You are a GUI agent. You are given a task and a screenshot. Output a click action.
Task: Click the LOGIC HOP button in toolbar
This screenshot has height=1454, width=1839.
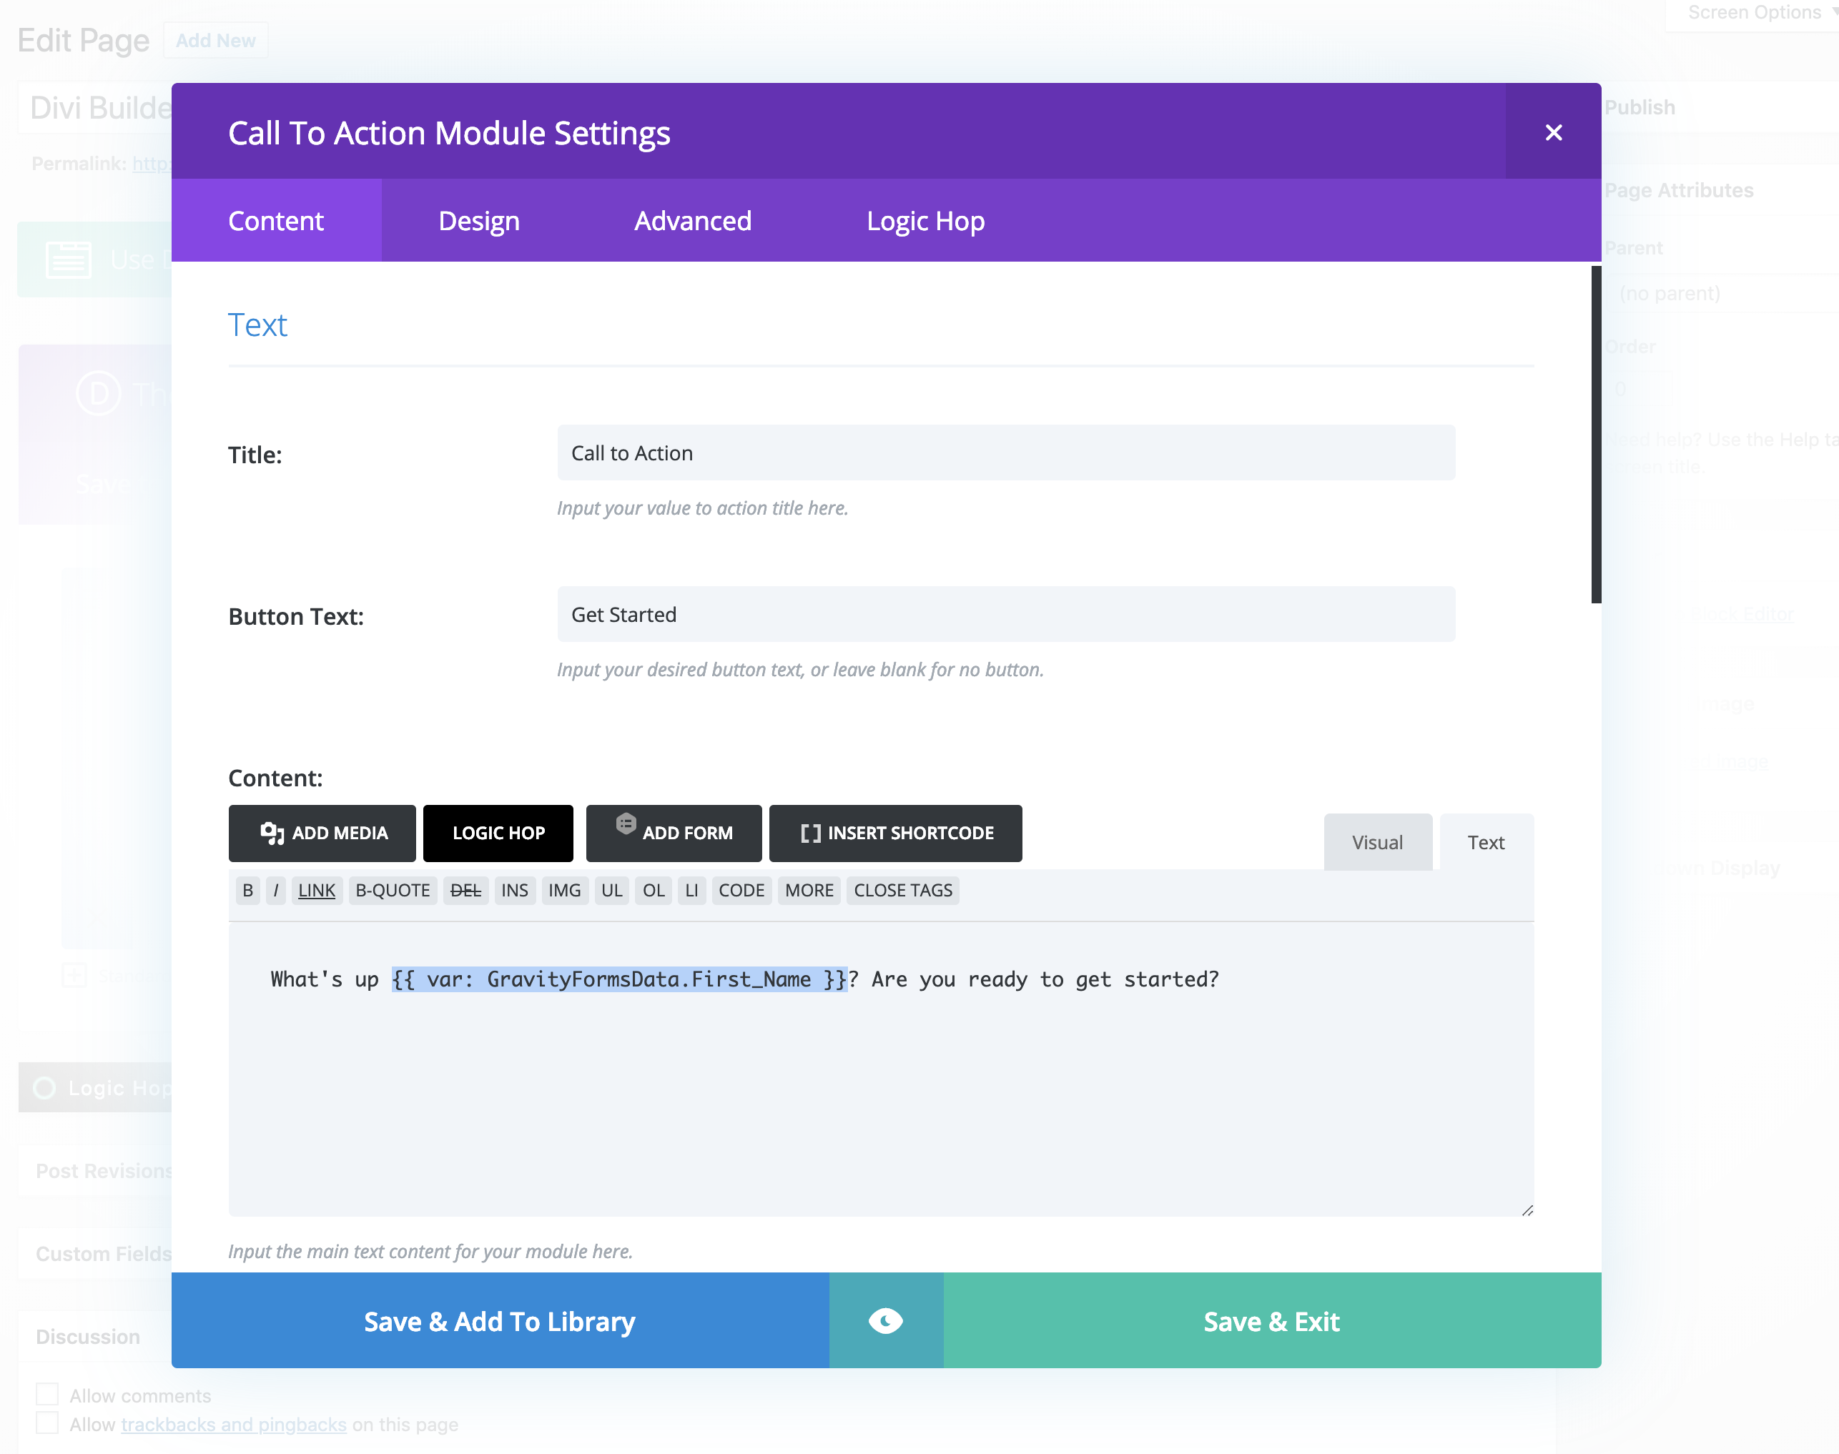pos(498,833)
